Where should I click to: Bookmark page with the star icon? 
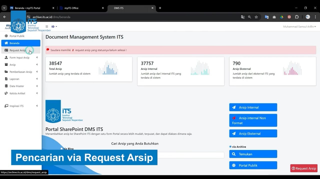click(256, 17)
